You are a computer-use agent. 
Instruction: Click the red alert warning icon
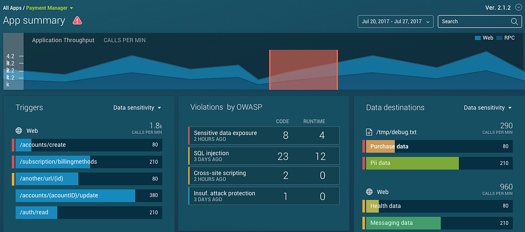[77, 21]
